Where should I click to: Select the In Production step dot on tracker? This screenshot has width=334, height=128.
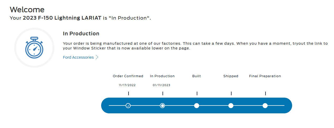click(x=163, y=105)
